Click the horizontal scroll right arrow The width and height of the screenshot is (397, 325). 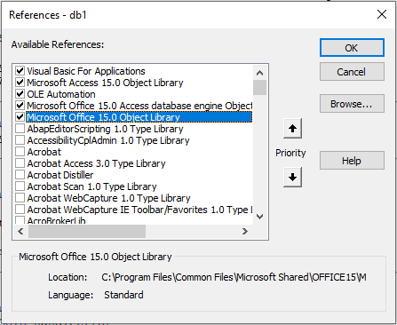[245, 231]
